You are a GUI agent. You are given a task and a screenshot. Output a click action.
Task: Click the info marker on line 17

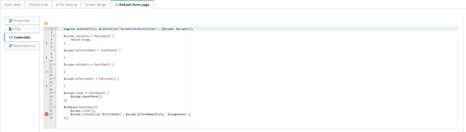click(47, 86)
